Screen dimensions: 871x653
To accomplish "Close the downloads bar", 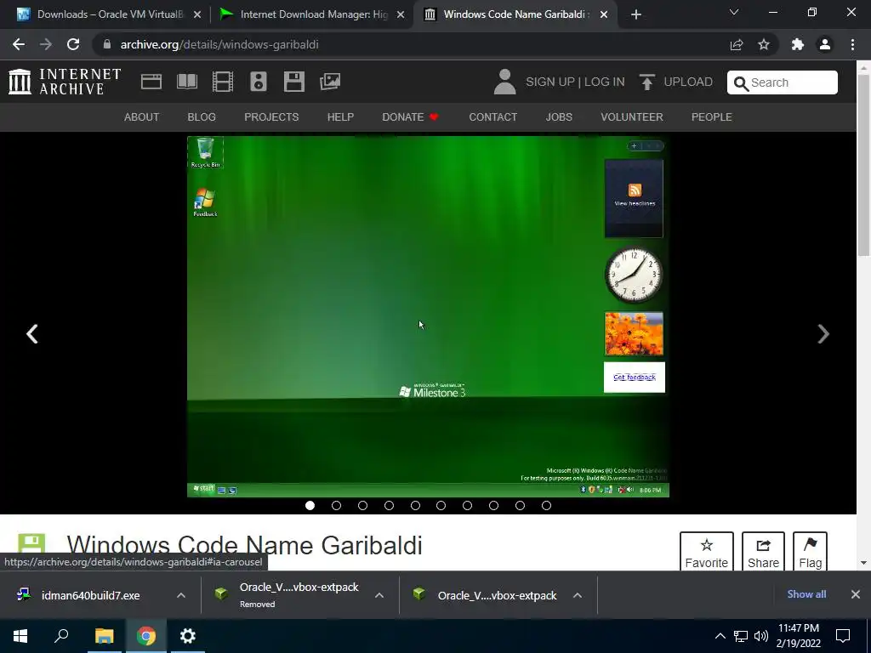I will coord(856,594).
